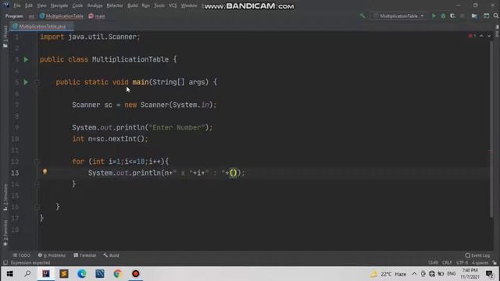Open the Windows notification center icon
The image size is (500, 281).
(490, 274)
